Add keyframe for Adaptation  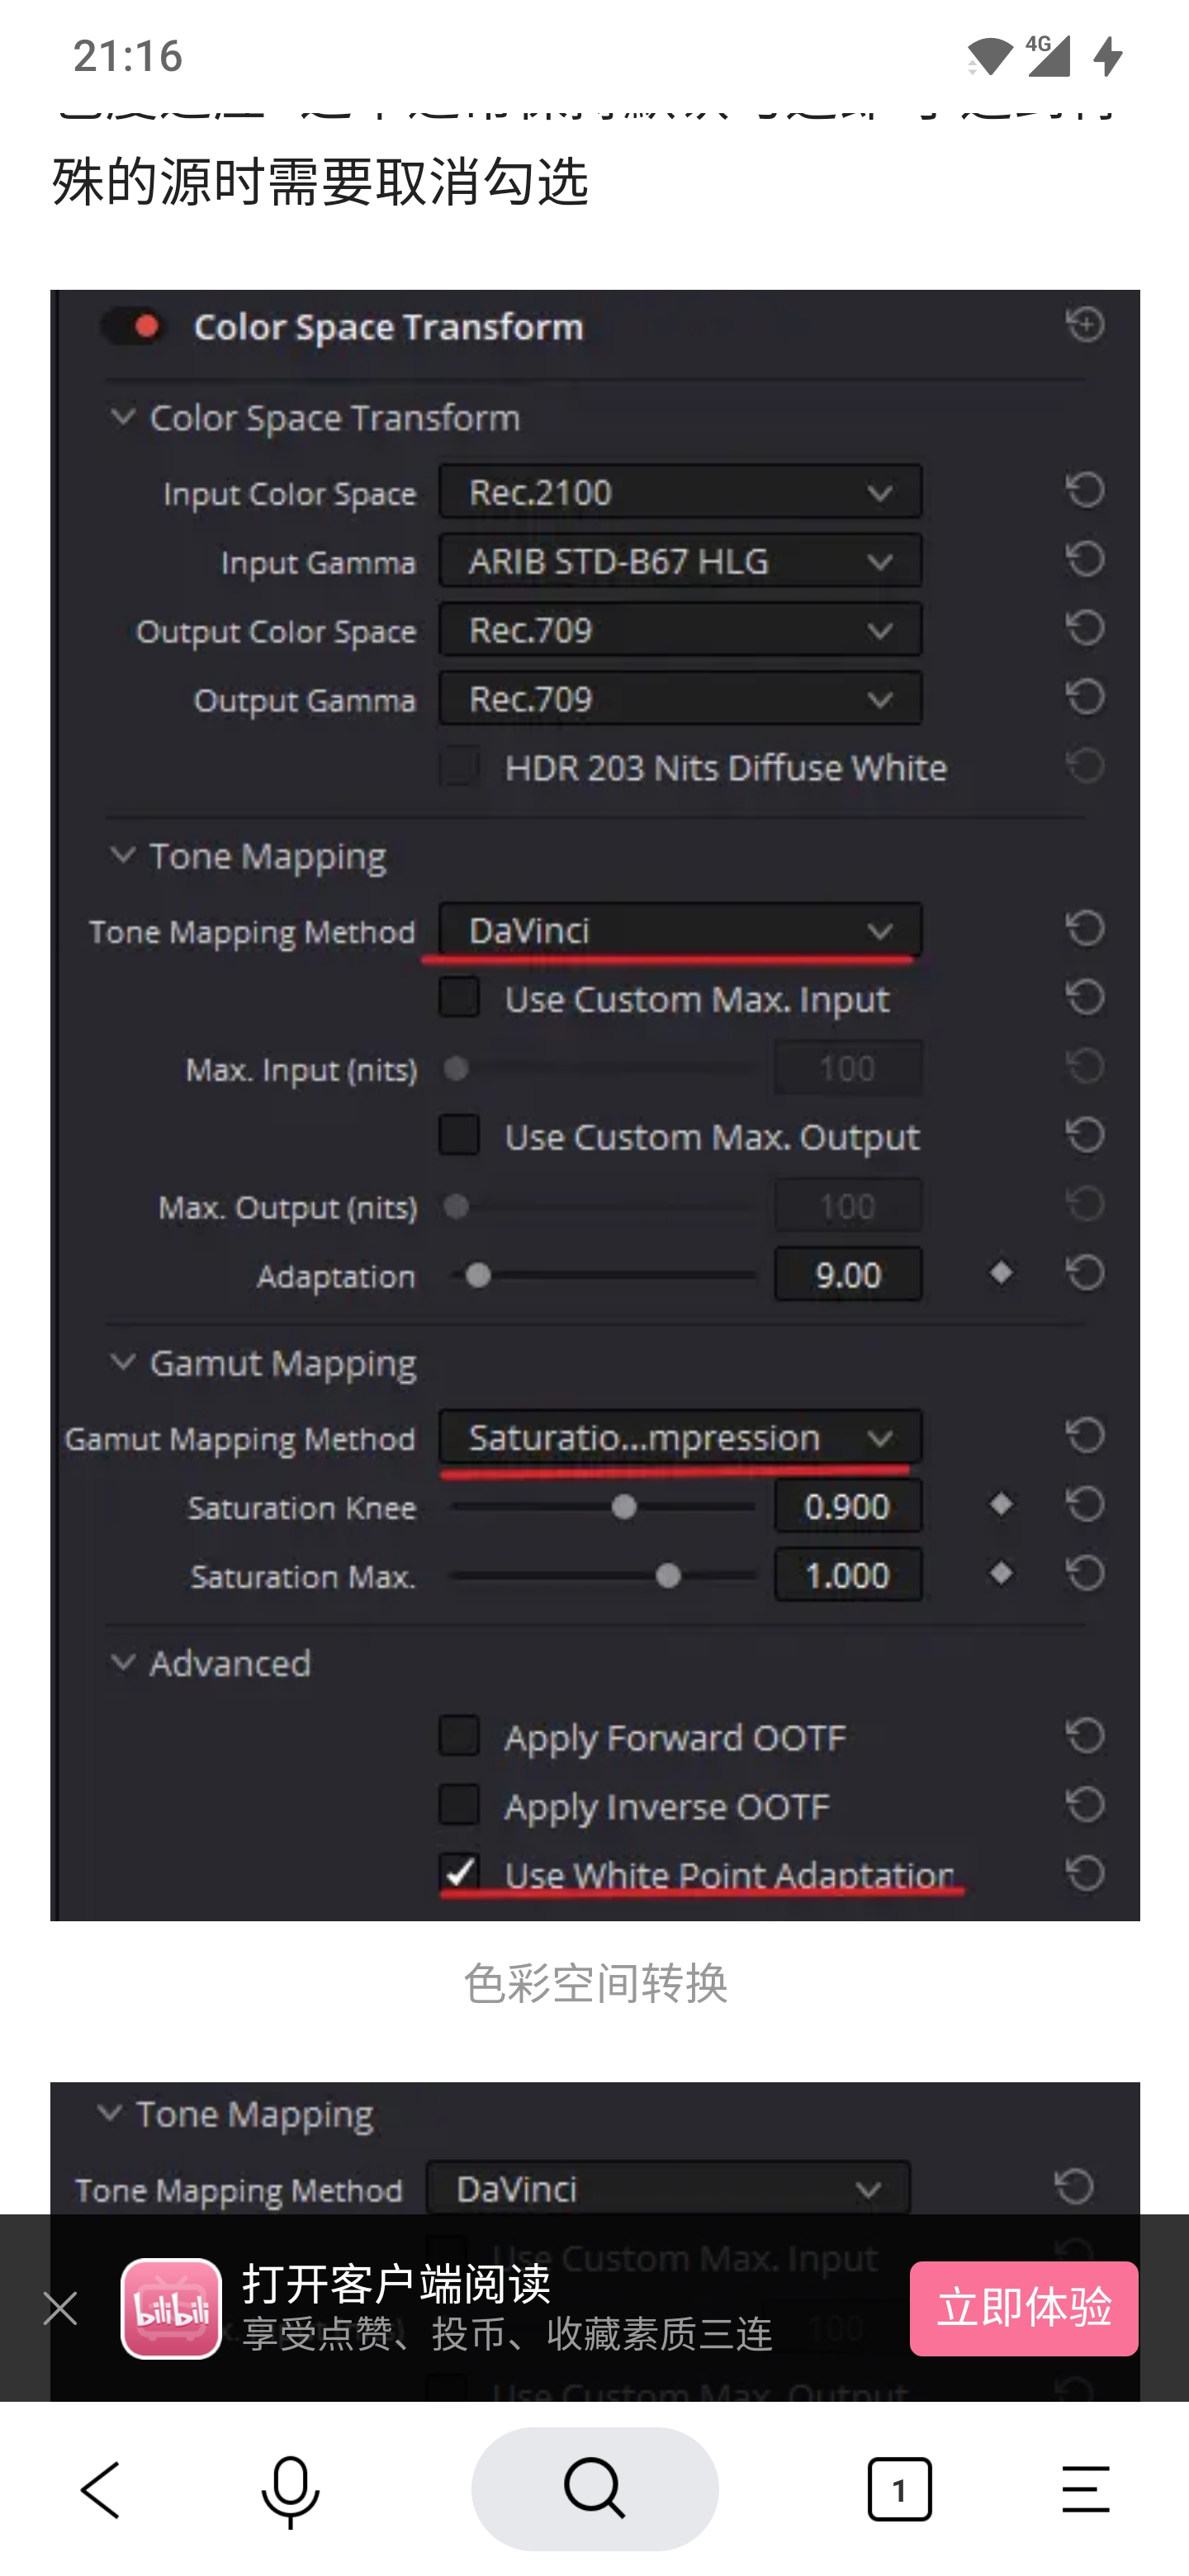tap(1001, 1273)
